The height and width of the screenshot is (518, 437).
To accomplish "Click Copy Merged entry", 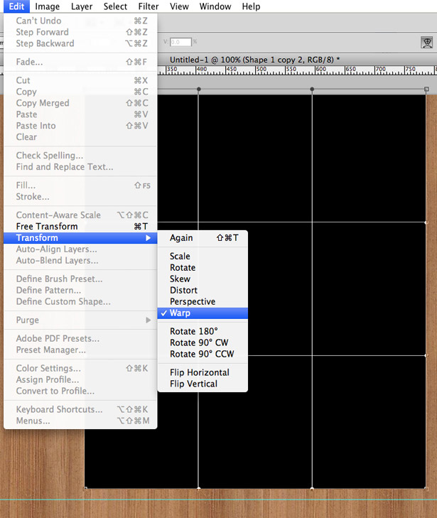I will (80, 103).
